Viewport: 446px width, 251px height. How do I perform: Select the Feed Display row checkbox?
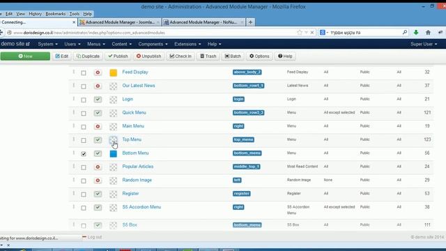[x=84, y=73]
